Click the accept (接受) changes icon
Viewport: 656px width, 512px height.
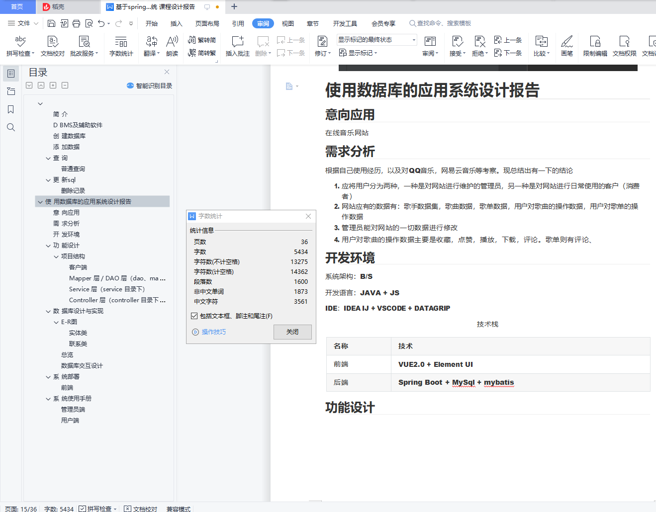[x=457, y=46]
